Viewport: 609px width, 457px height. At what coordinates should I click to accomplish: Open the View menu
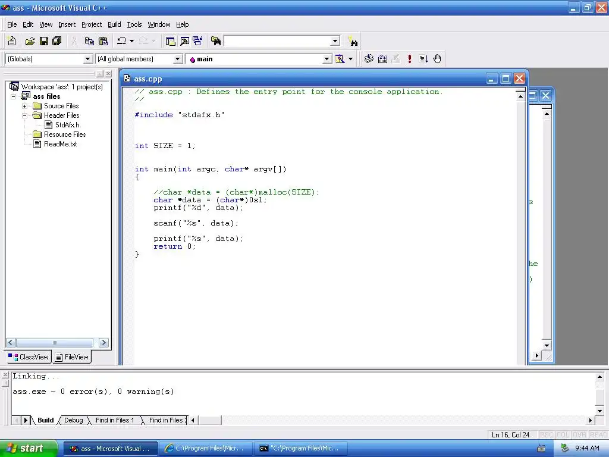tap(46, 24)
